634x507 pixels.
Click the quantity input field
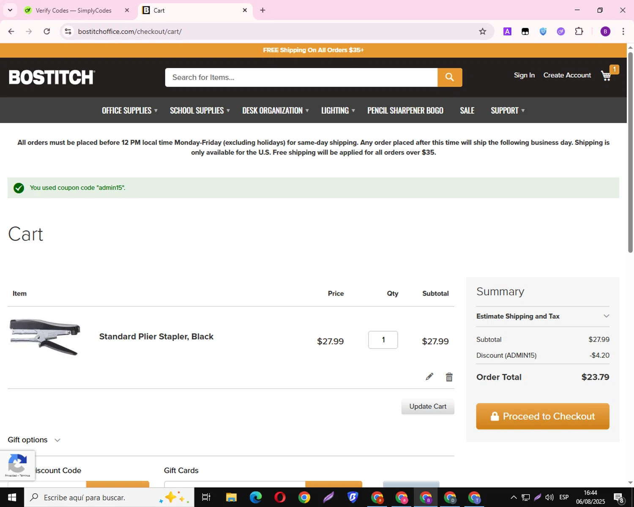click(x=383, y=340)
